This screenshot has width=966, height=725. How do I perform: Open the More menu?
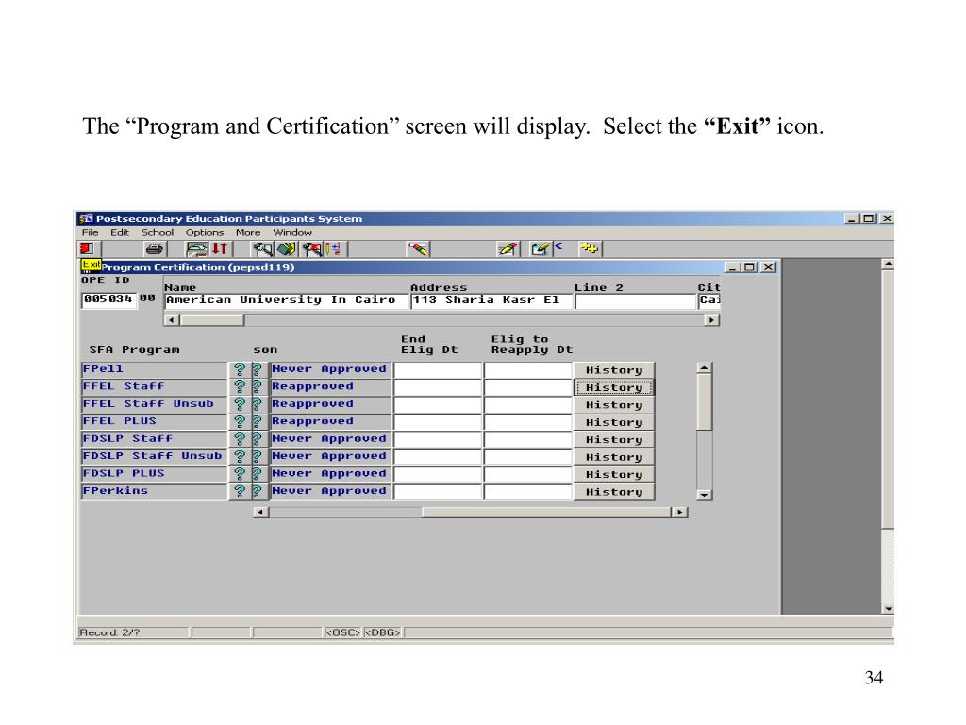point(248,232)
